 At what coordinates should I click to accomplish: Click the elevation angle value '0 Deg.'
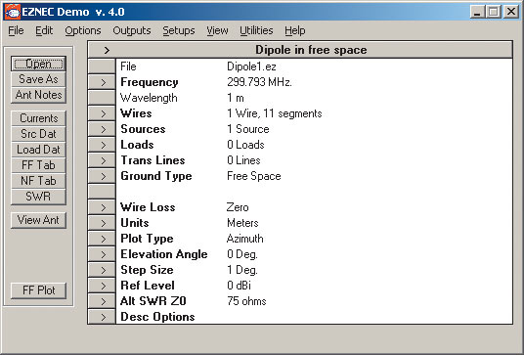[242, 254]
